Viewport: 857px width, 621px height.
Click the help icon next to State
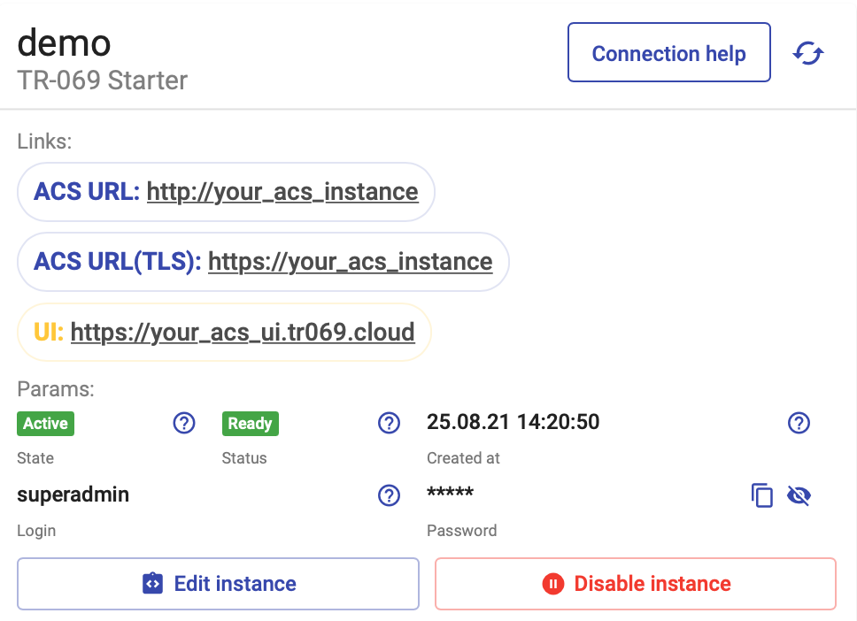183,423
